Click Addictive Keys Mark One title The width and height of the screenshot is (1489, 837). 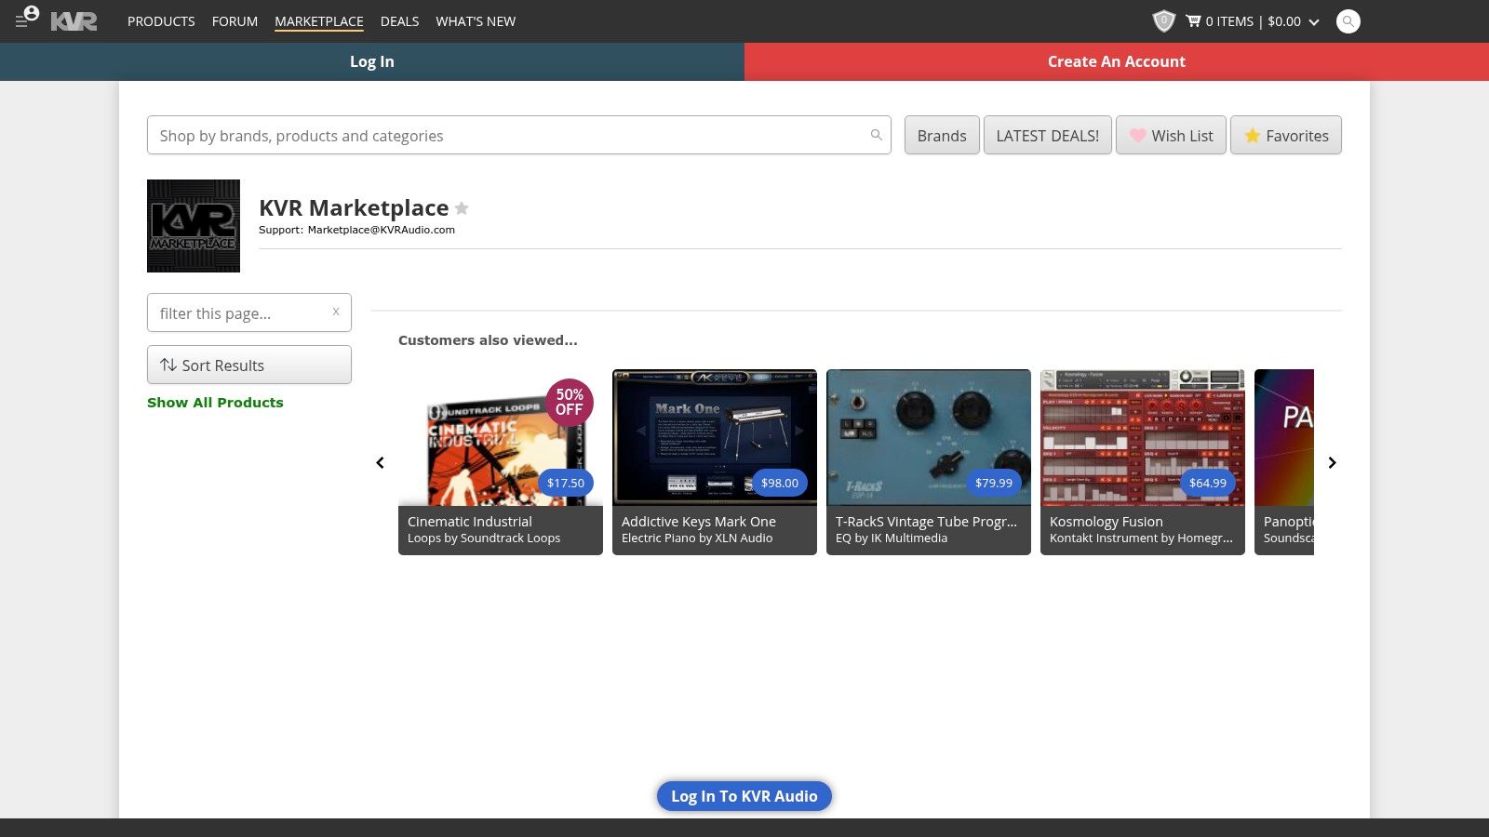click(699, 522)
